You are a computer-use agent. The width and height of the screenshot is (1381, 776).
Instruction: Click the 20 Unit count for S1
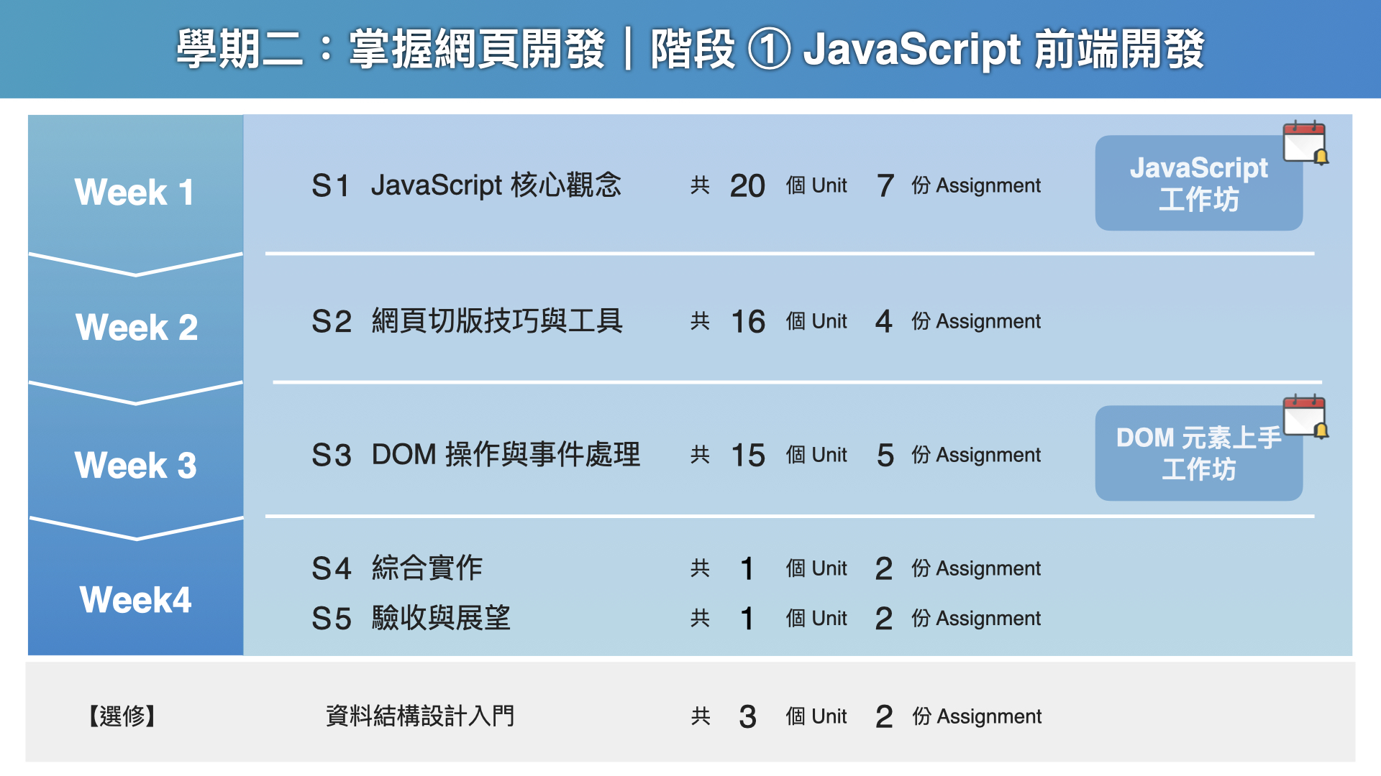pyautogui.click(x=747, y=186)
